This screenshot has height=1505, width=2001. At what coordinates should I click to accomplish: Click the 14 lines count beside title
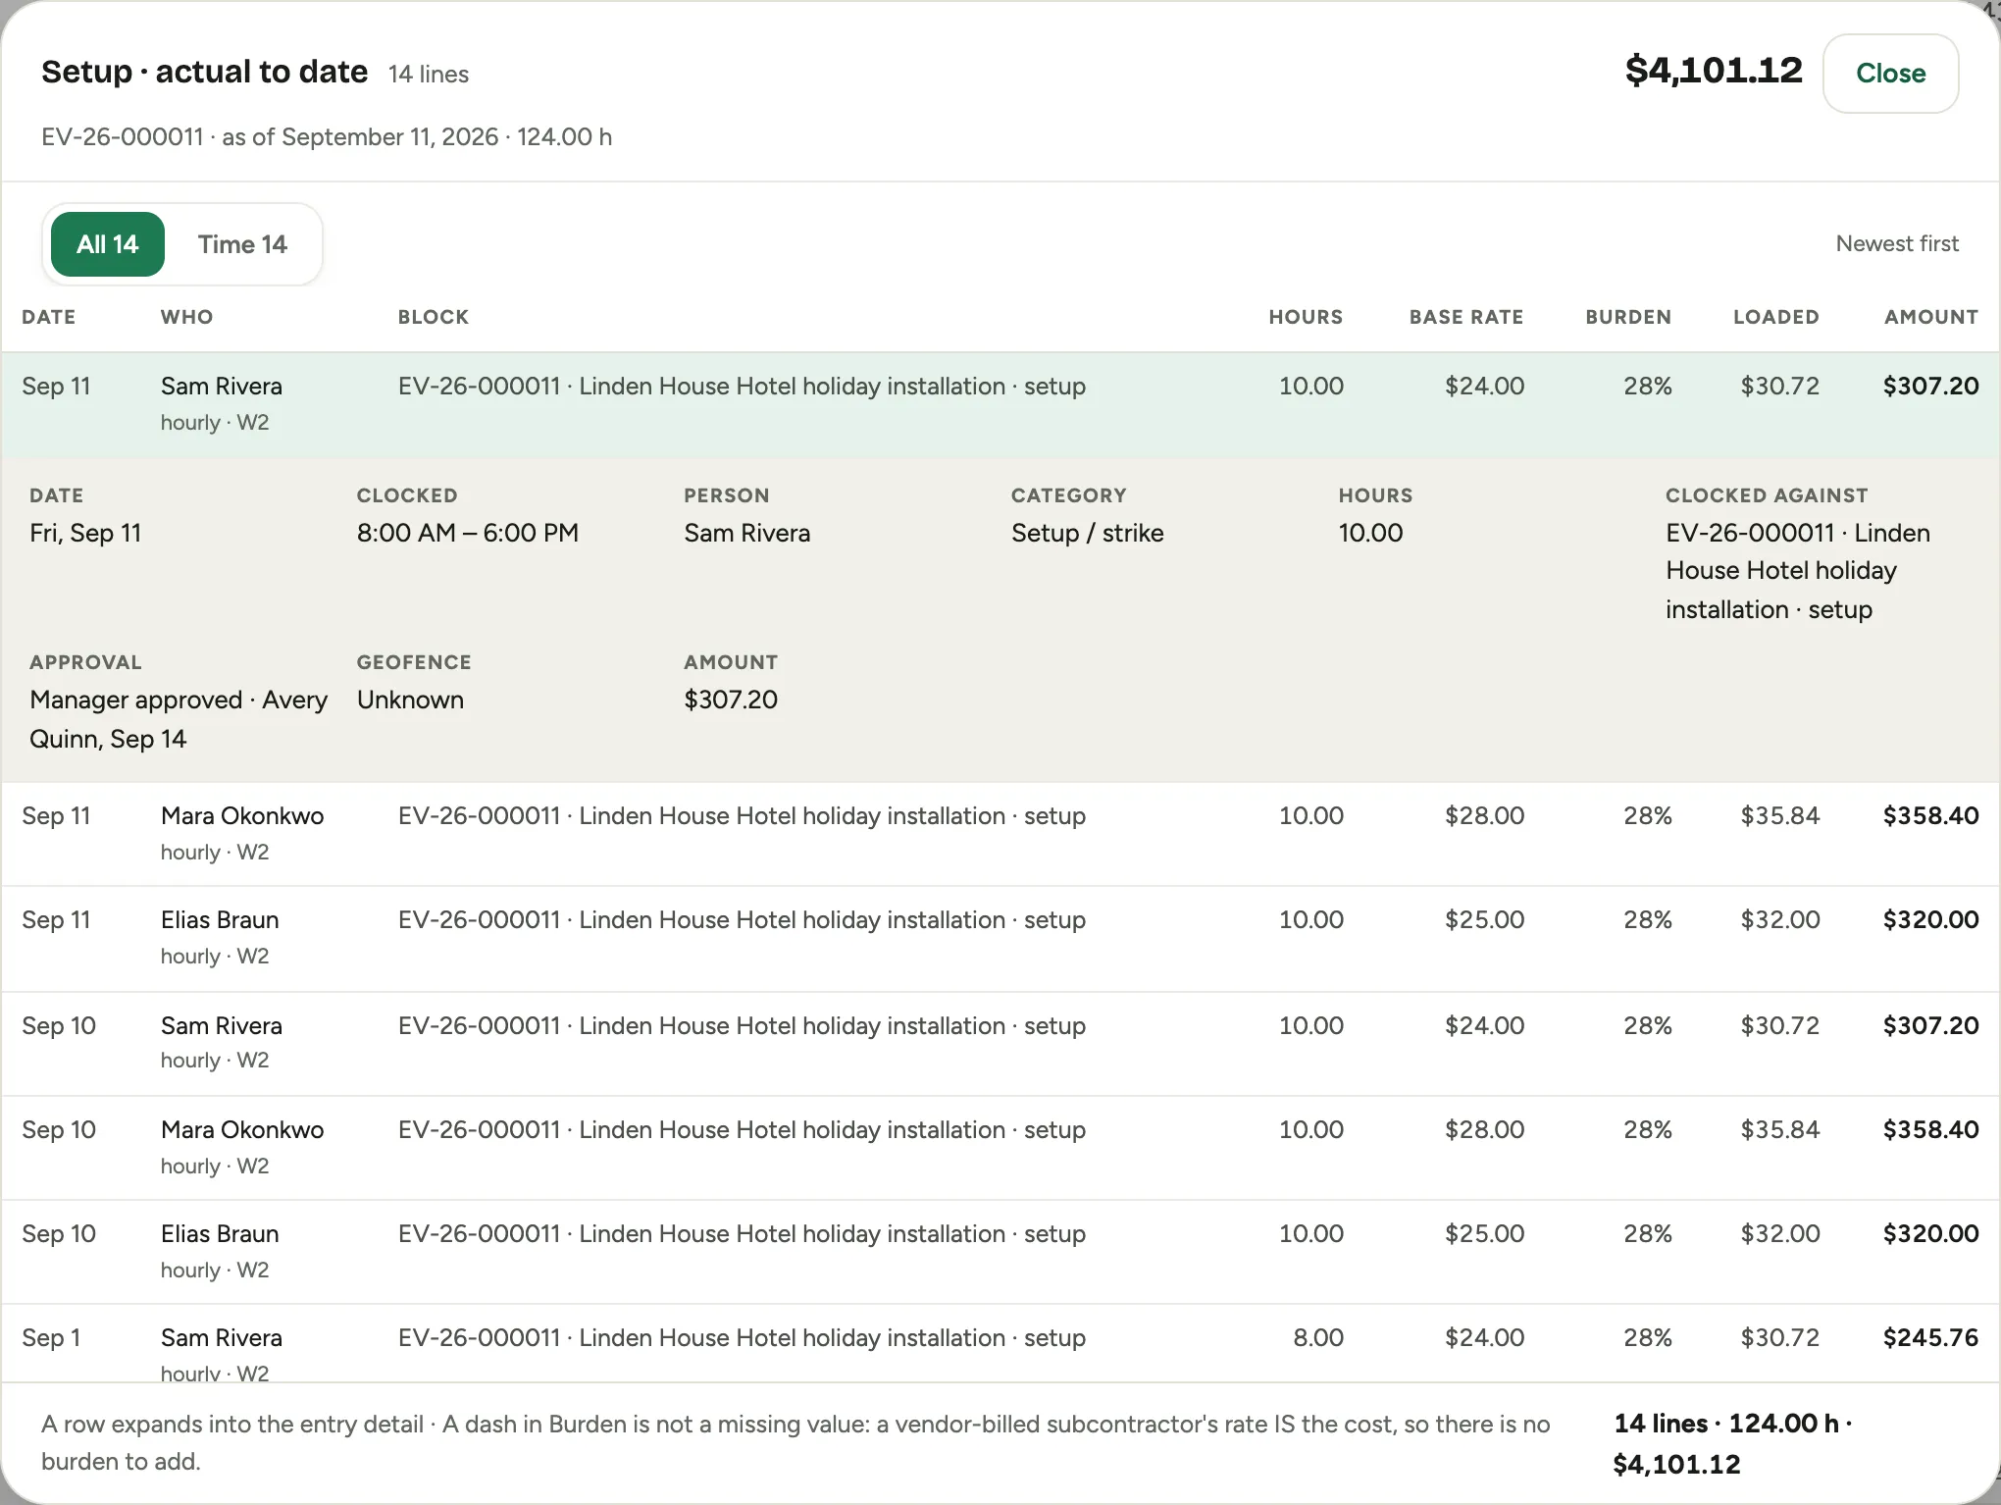(429, 74)
